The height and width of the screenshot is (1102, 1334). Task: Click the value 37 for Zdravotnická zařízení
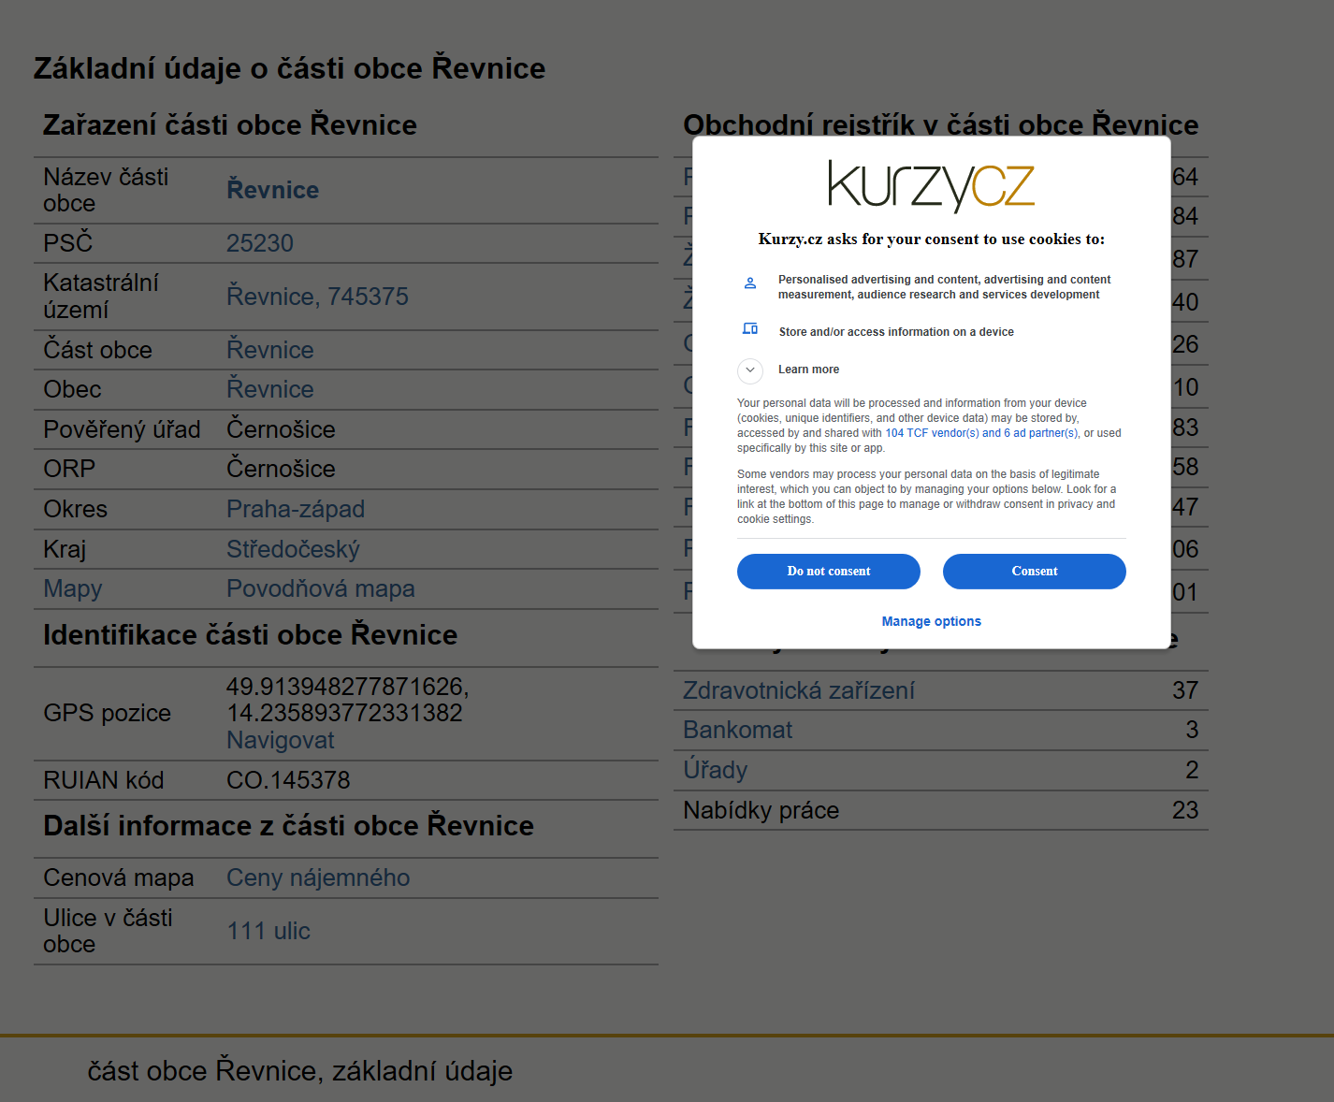click(1185, 690)
